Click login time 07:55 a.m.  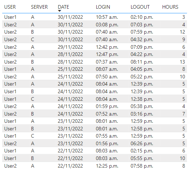click(x=107, y=136)
